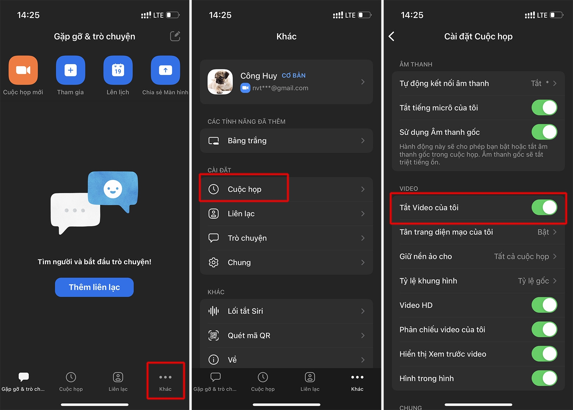This screenshot has height=410, width=573.
Task: Select Gặp gỡ & trò ch... tab on Khác screen
Action: pyautogui.click(x=215, y=382)
